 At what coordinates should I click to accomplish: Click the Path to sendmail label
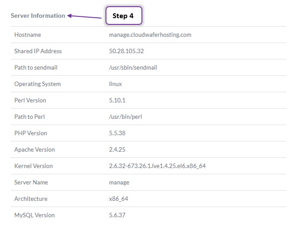tap(36, 67)
